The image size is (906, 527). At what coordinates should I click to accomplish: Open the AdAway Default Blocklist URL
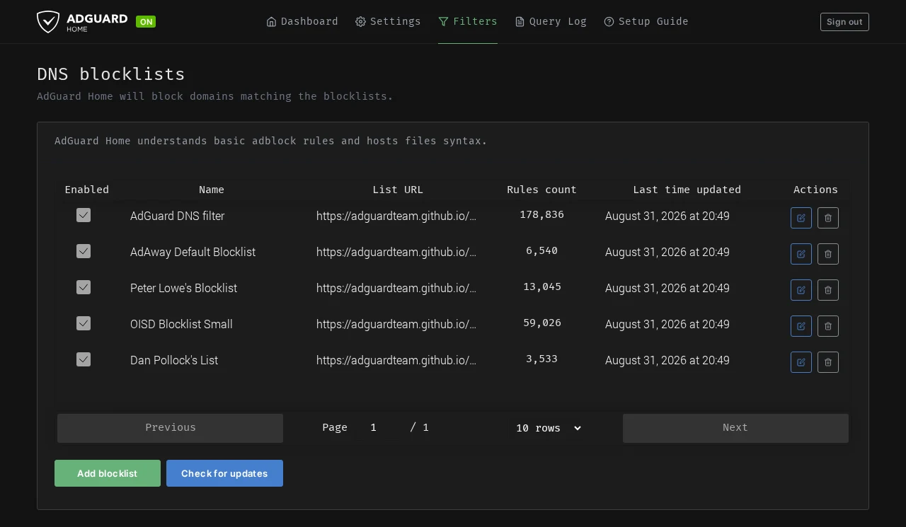pos(396,252)
